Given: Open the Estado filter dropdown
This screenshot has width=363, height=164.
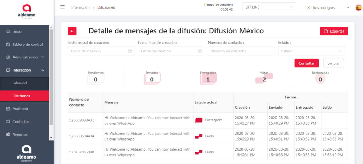Looking at the screenshot, I should [311, 51].
